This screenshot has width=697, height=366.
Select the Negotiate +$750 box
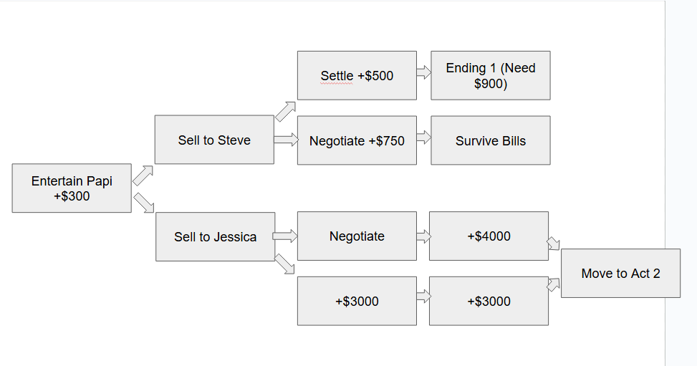[x=357, y=140]
